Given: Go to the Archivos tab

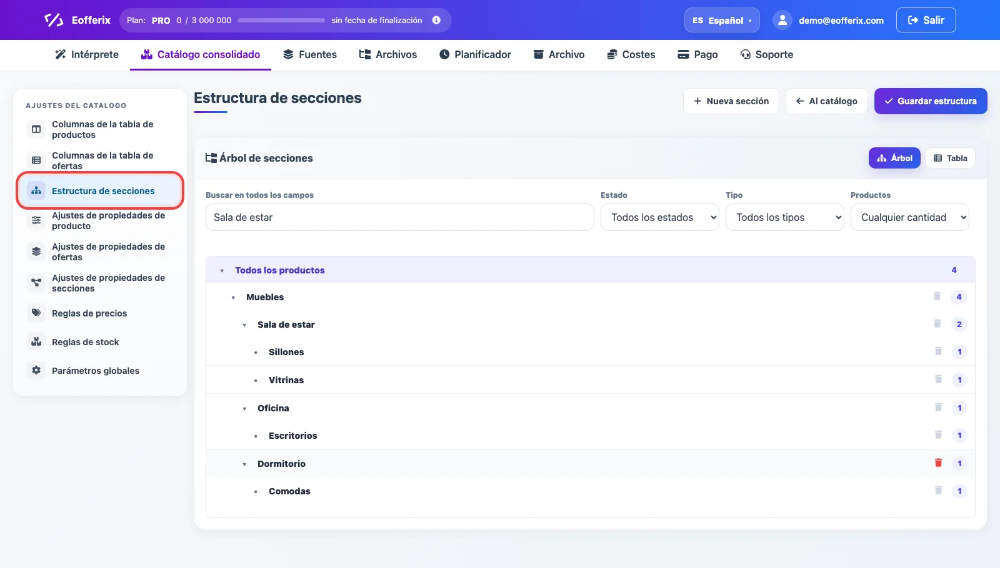Looking at the screenshot, I should pos(388,54).
